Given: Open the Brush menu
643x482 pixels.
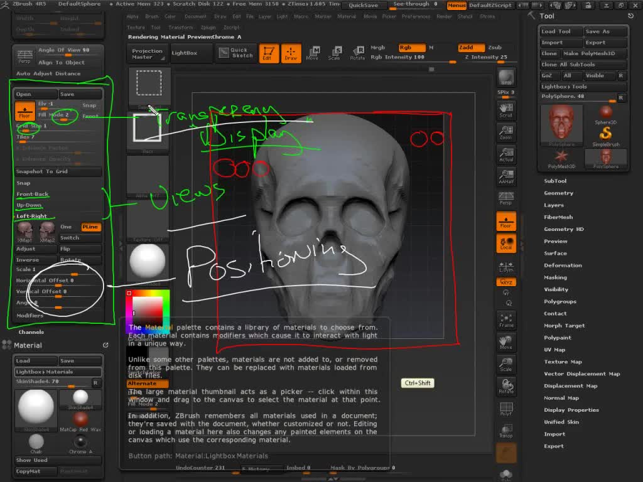Looking at the screenshot, I should [x=152, y=17].
